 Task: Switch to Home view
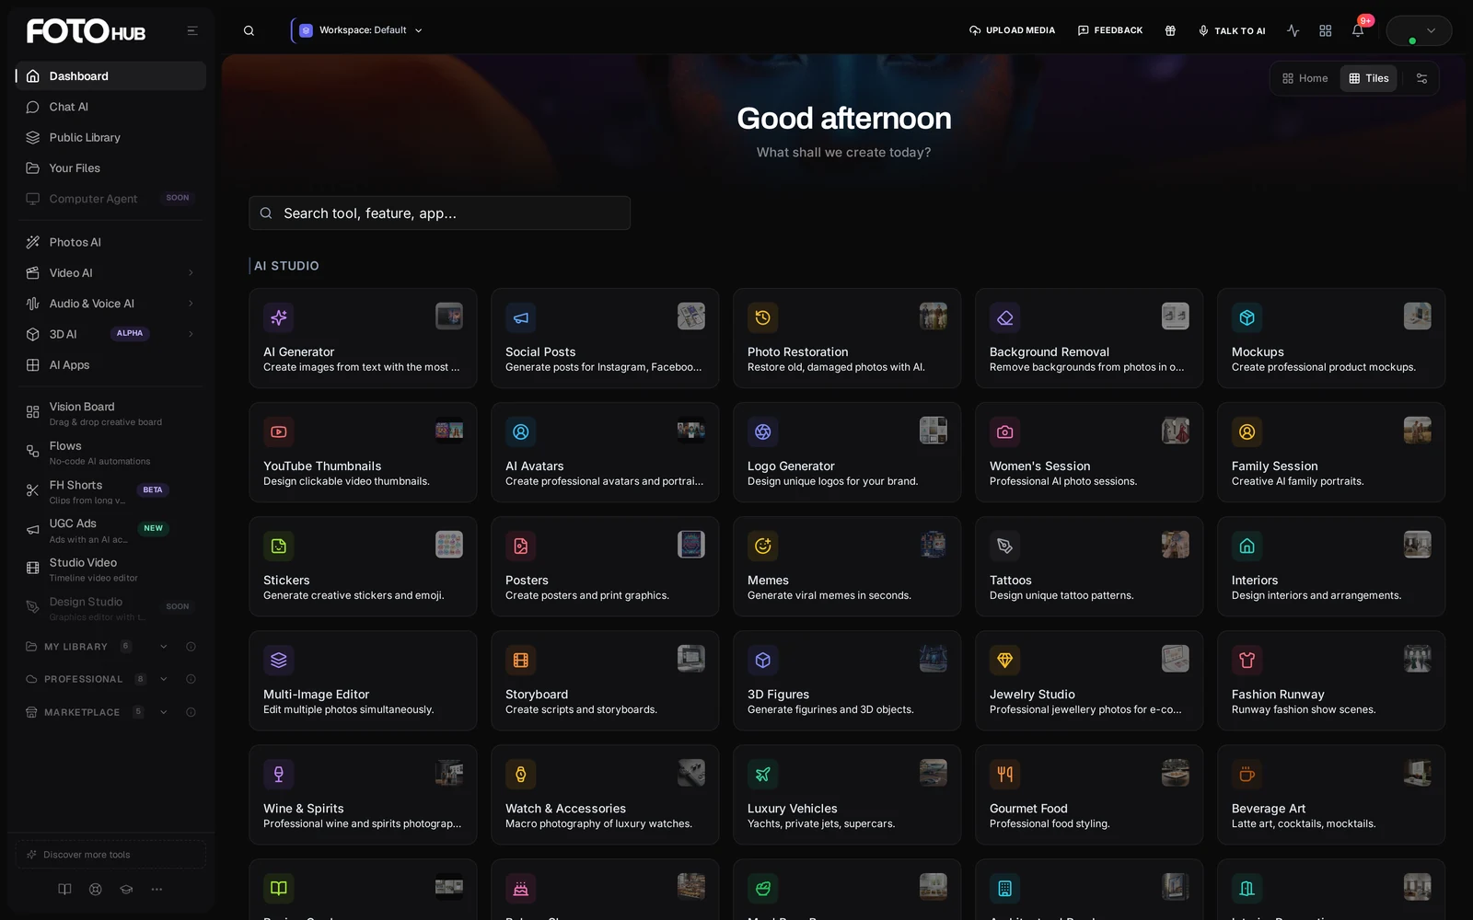[1305, 78]
